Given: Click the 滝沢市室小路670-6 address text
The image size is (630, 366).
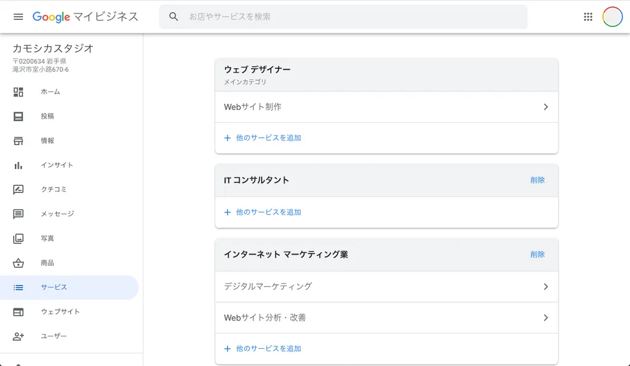Looking at the screenshot, I should pos(41,69).
